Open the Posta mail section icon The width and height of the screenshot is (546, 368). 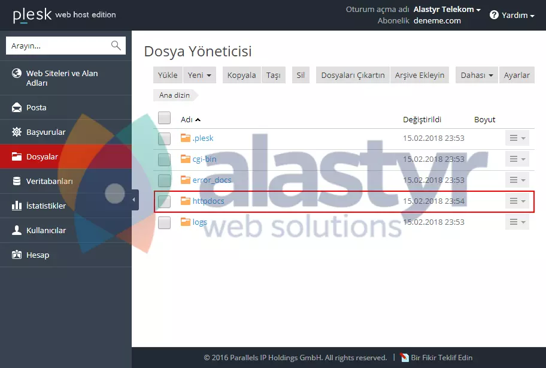(17, 107)
